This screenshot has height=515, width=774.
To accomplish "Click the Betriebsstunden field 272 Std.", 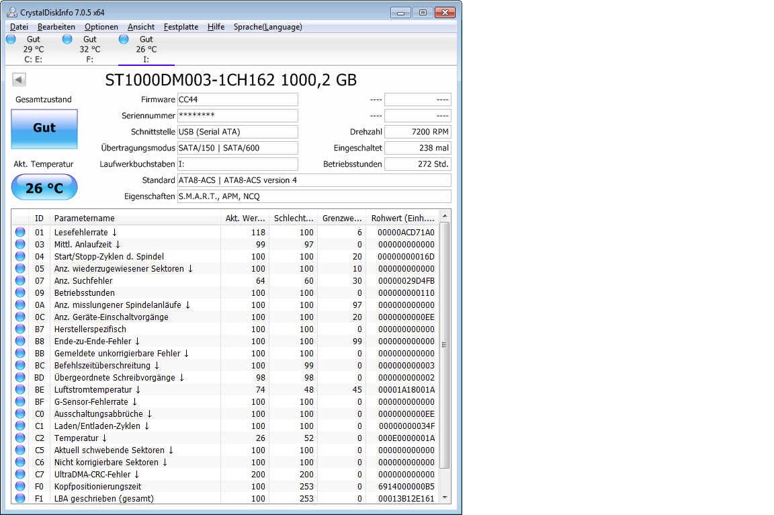I will pyautogui.click(x=418, y=164).
